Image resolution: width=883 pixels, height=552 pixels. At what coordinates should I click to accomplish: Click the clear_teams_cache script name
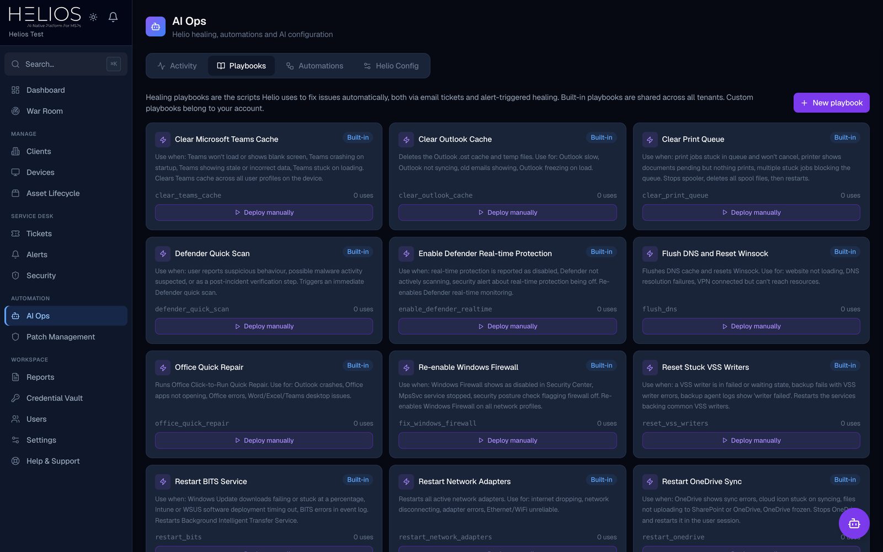click(188, 195)
